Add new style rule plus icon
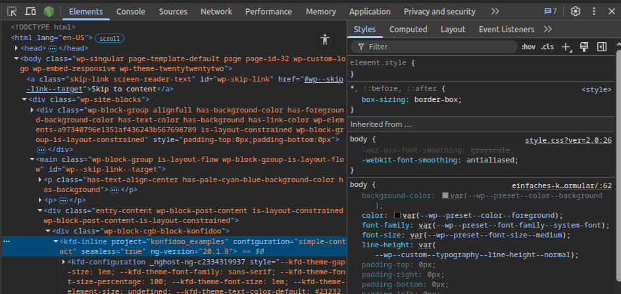This screenshot has height=294, width=621. tap(566, 47)
